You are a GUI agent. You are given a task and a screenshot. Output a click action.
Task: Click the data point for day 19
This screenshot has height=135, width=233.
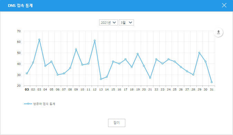click(138, 54)
